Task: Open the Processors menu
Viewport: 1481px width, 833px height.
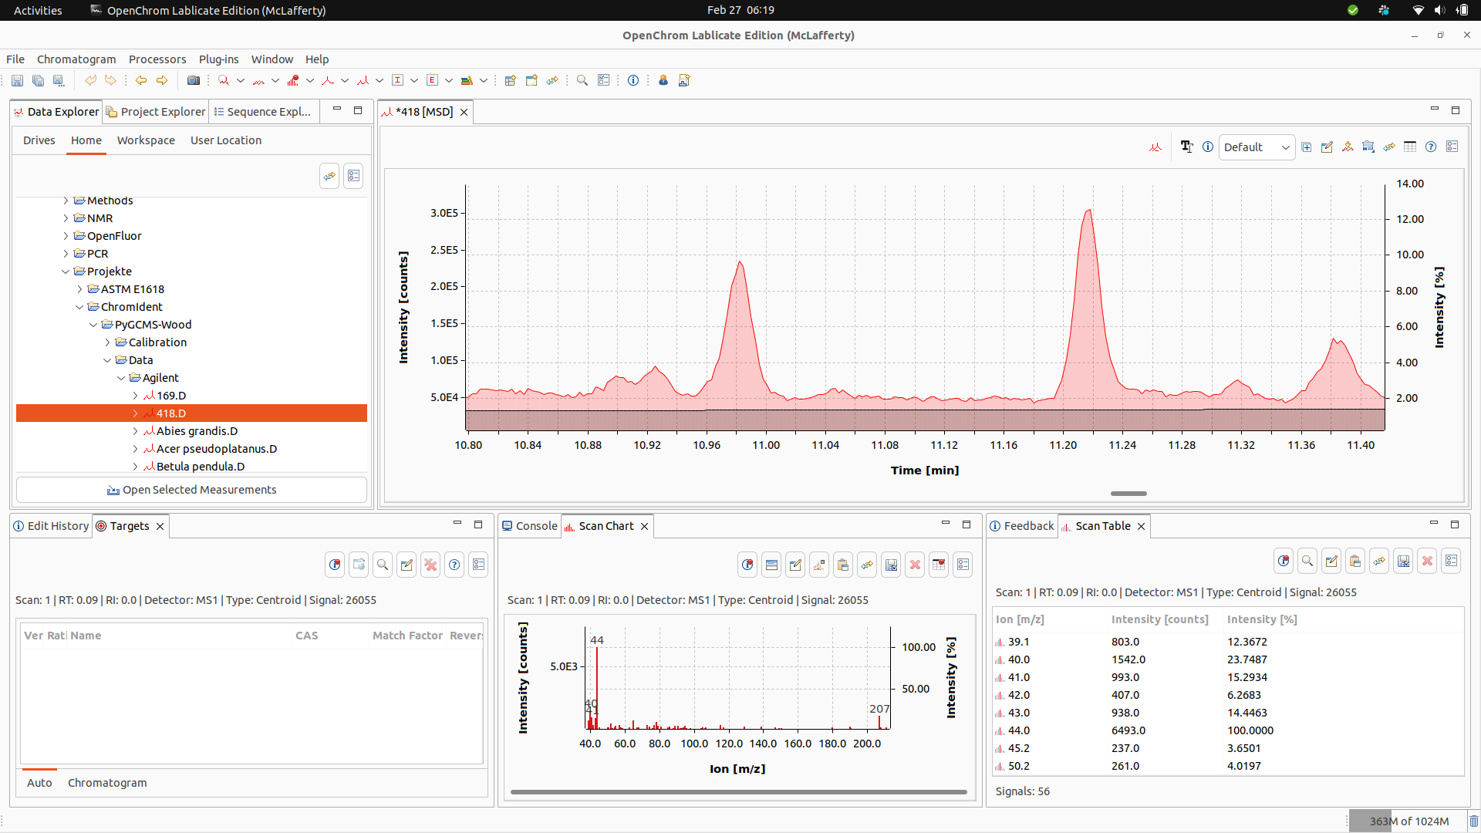Action: [x=157, y=59]
